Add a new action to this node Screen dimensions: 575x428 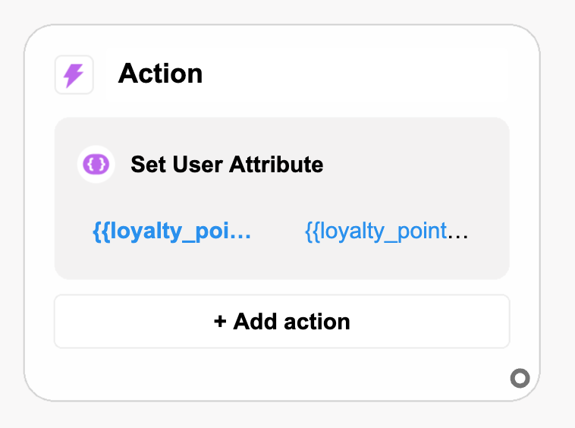tap(282, 321)
